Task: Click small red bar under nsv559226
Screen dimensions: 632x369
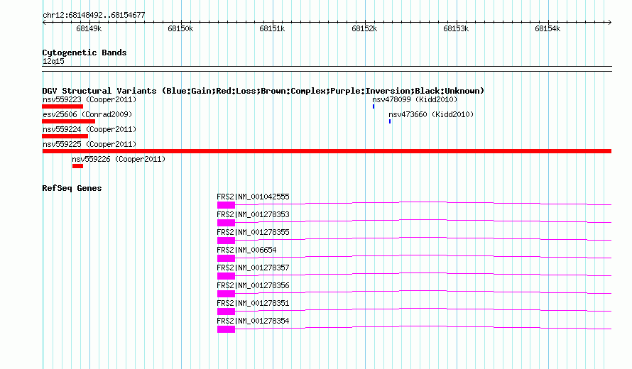Action: (78, 166)
